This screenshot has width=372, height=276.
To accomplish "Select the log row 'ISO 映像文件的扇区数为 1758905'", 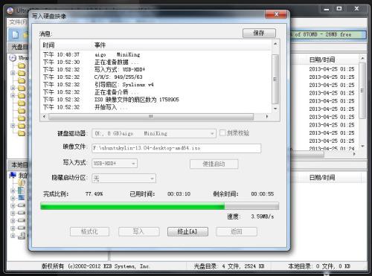I will pyautogui.click(x=155, y=100).
